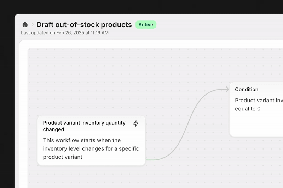Select the "Draft out-of-stock products" title
Image resolution: width=283 pixels, height=188 pixels.
coord(84,25)
